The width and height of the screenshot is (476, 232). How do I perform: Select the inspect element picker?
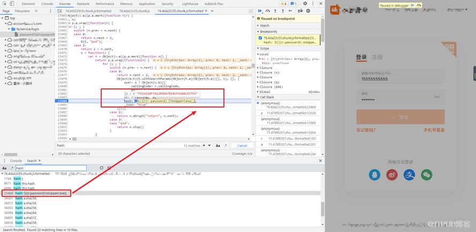coord(5,4)
